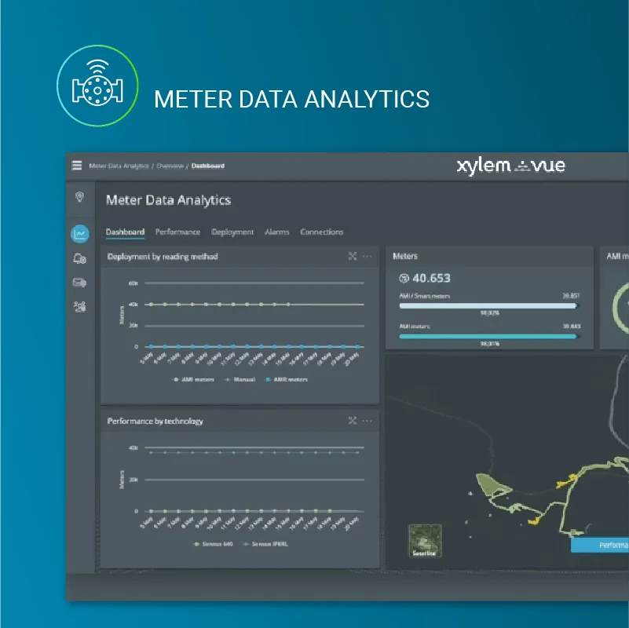This screenshot has width=629, height=628.
Task: Toggle AMI meters legend series
Action: click(194, 379)
